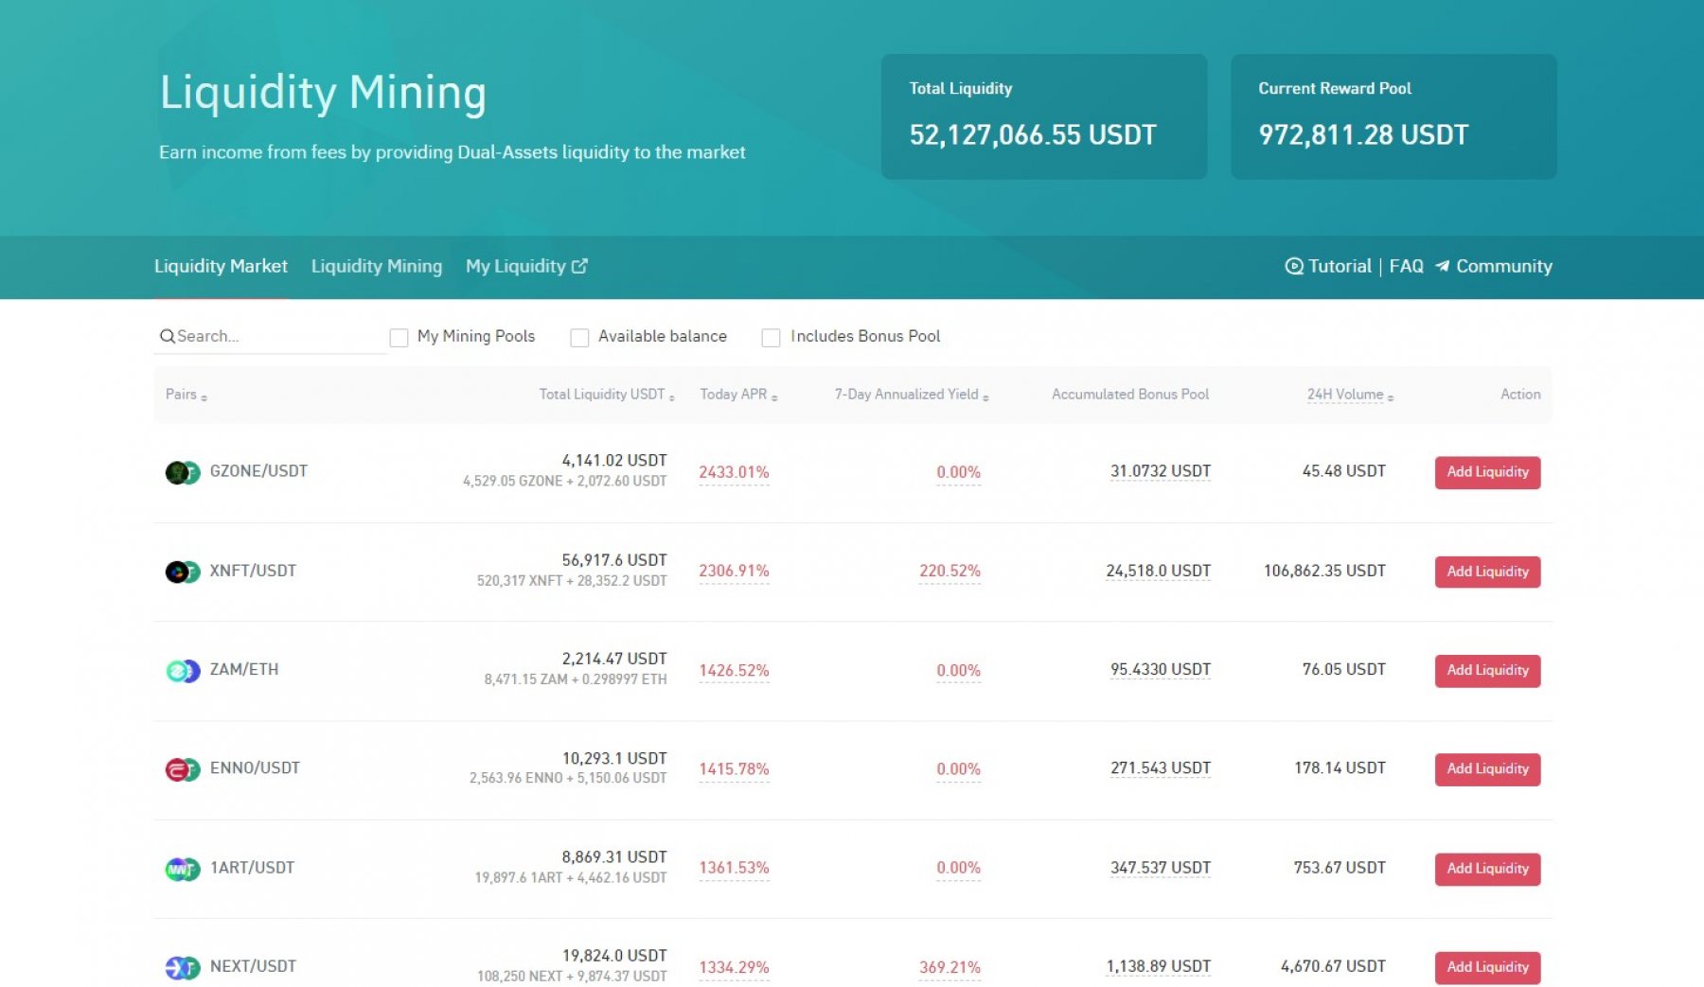Sort by Total Liquidity USDT column
The width and height of the screenshot is (1704, 987).
point(607,395)
